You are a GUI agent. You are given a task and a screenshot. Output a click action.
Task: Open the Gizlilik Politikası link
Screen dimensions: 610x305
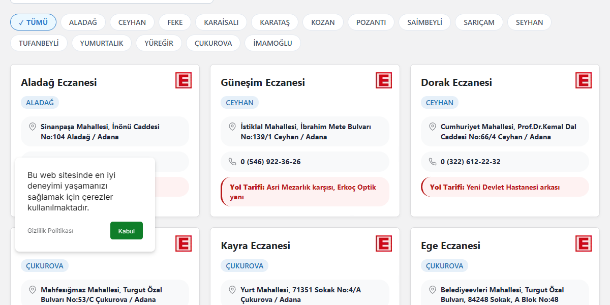click(x=50, y=231)
